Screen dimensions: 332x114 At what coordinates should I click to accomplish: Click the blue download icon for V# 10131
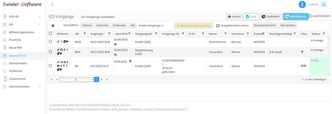64,49
